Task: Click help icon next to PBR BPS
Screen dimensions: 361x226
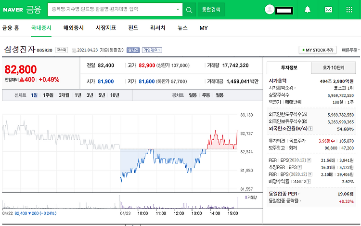Action: click(310, 174)
